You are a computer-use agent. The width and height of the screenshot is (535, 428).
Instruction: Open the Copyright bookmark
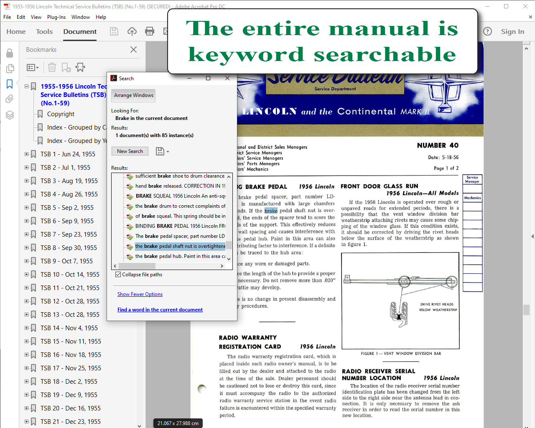tap(61, 114)
